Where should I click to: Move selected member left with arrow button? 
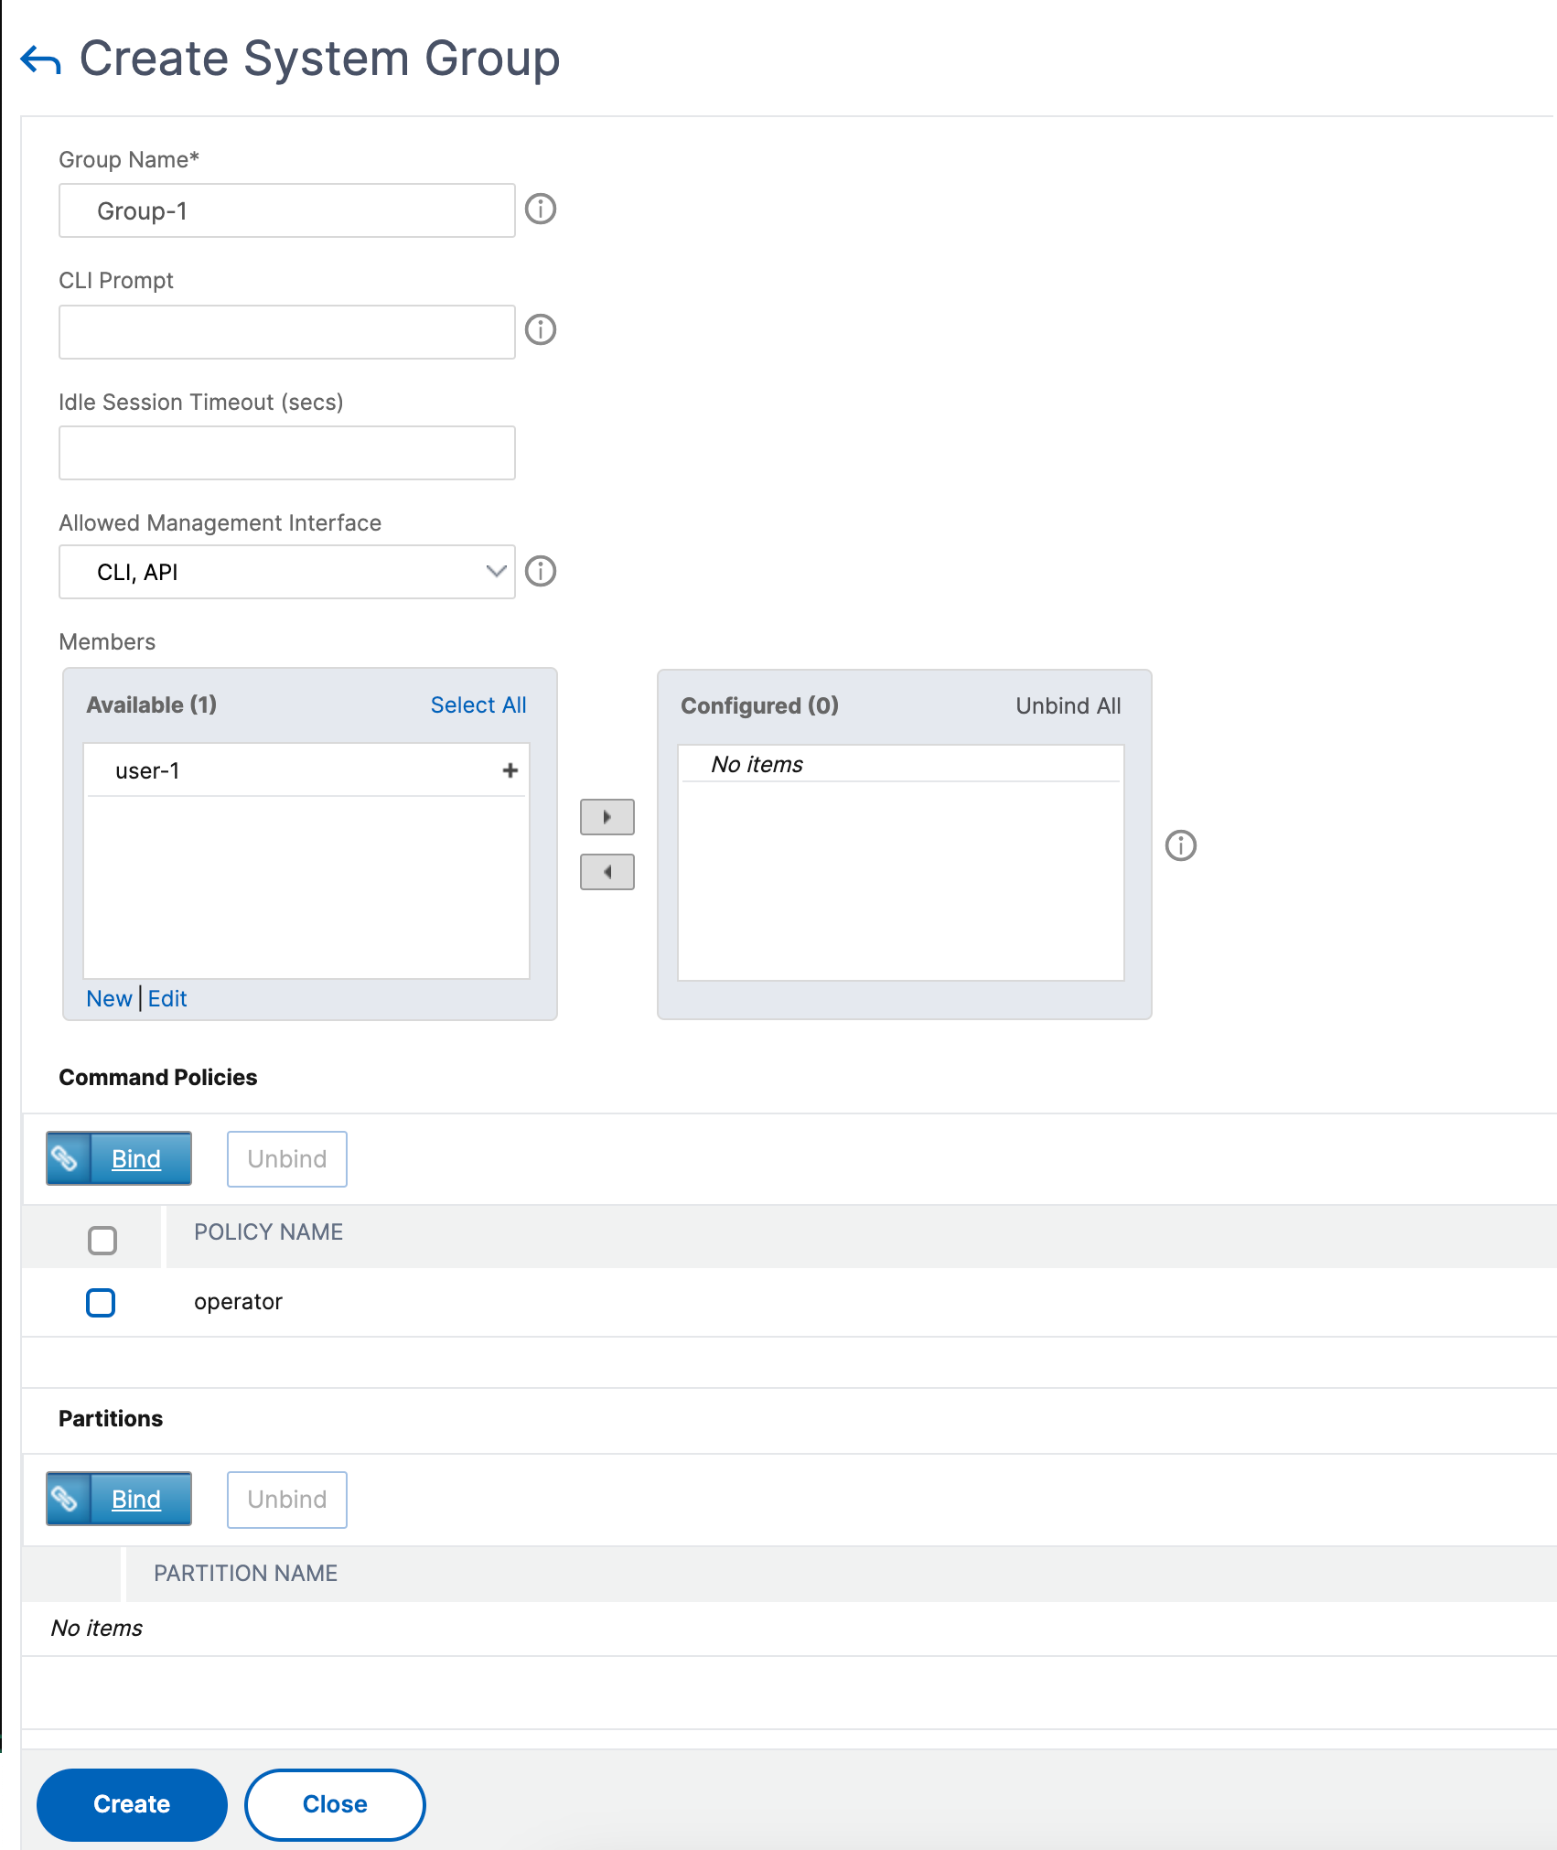[607, 872]
